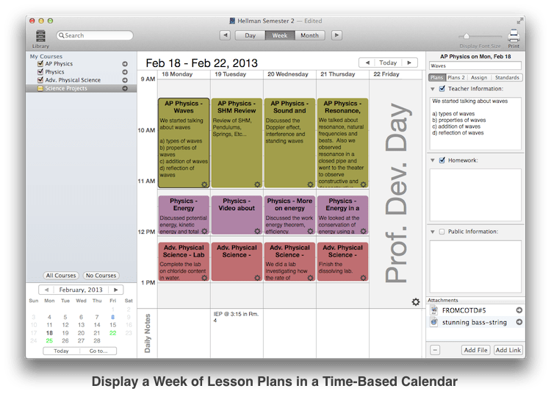Screen dimensions: 551x394
Task: Click arrow icon next to Science Projects
Action: (125, 88)
